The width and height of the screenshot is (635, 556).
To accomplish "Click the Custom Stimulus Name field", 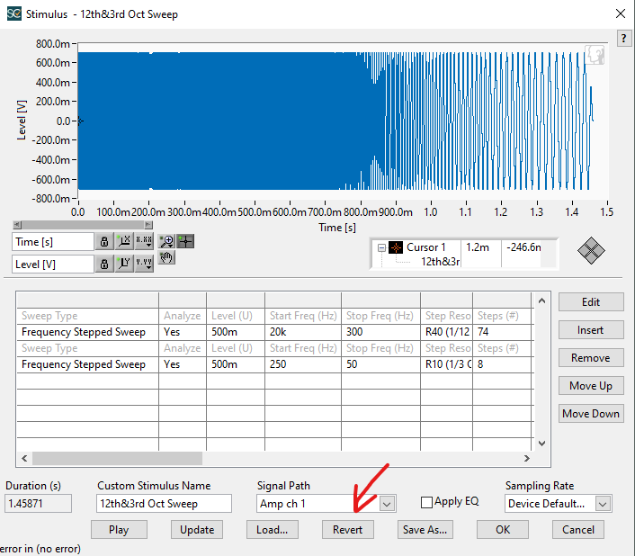I will (x=164, y=504).
